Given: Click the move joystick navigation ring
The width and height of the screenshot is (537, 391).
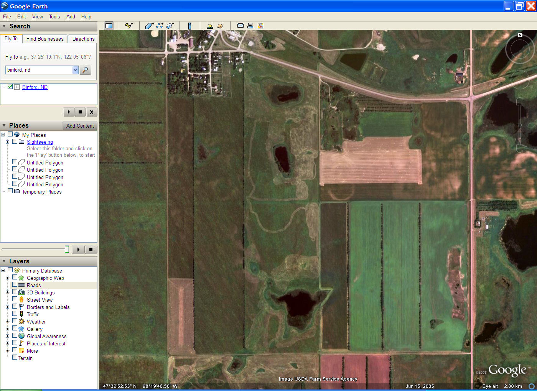Looking at the screenshot, I should click(520, 80).
